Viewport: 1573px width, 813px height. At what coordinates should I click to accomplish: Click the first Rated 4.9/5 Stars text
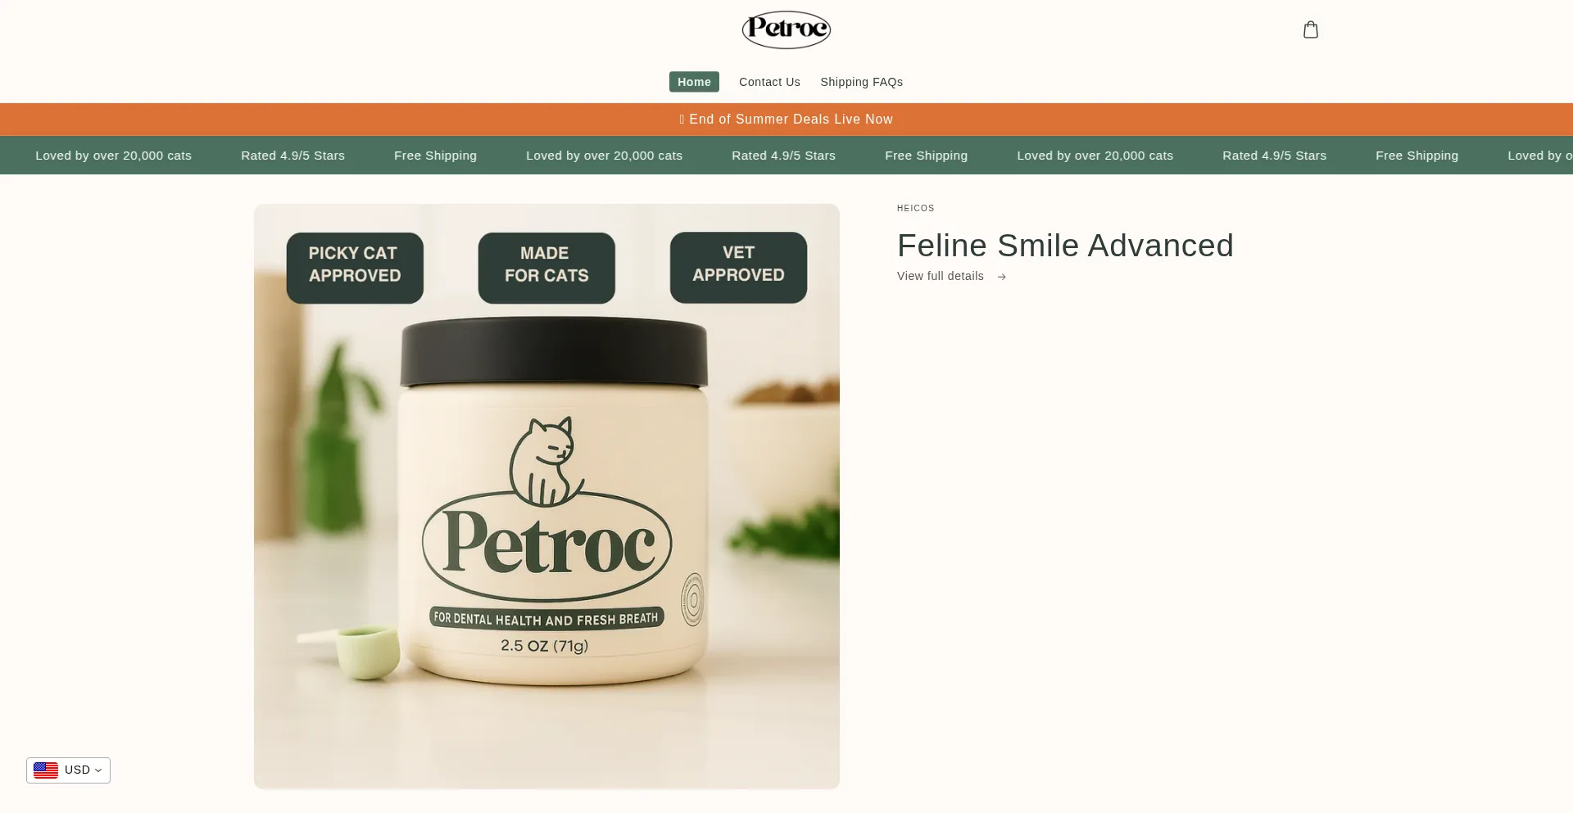[292, 156]
